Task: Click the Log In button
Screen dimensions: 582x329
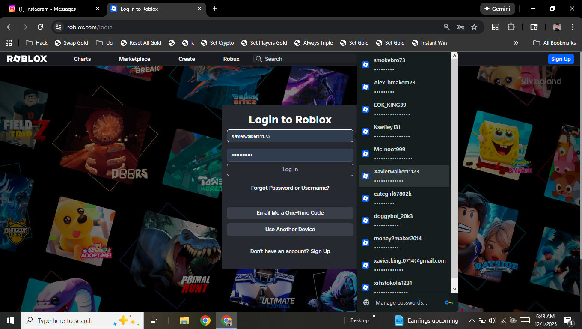Action: 290,170
